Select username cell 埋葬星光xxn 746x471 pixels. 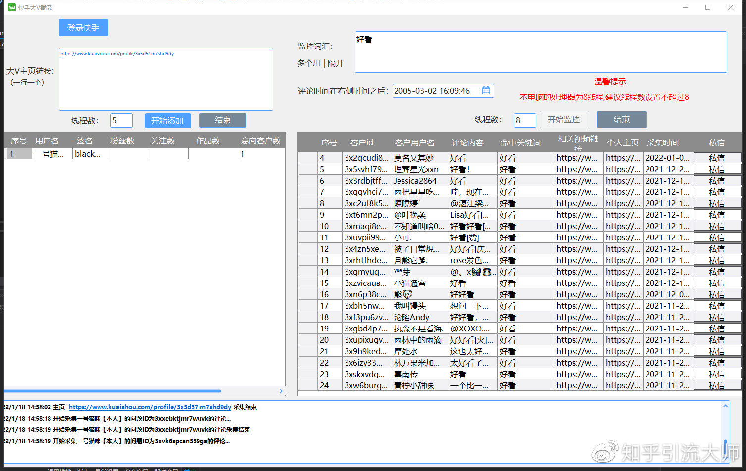click(x=420, y=169)
